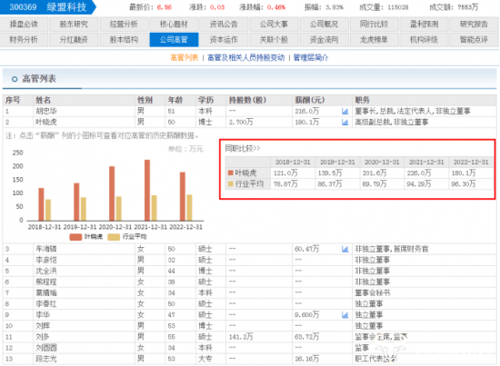
Task: Open the 股本结构 tab
Action: tap(124, 40)
